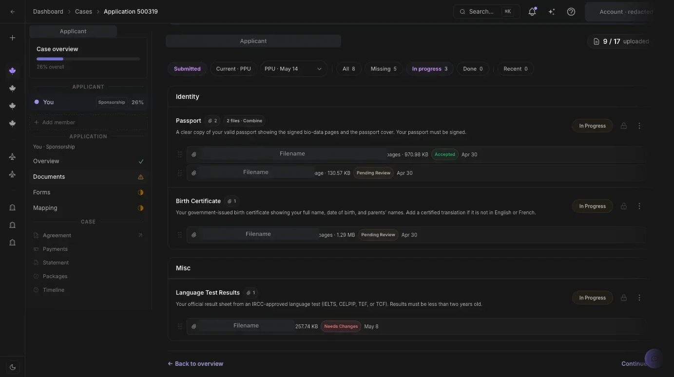
Task: Go to Overview in the application sidebar
Action: pyautogui.click(x=88, y=161)
